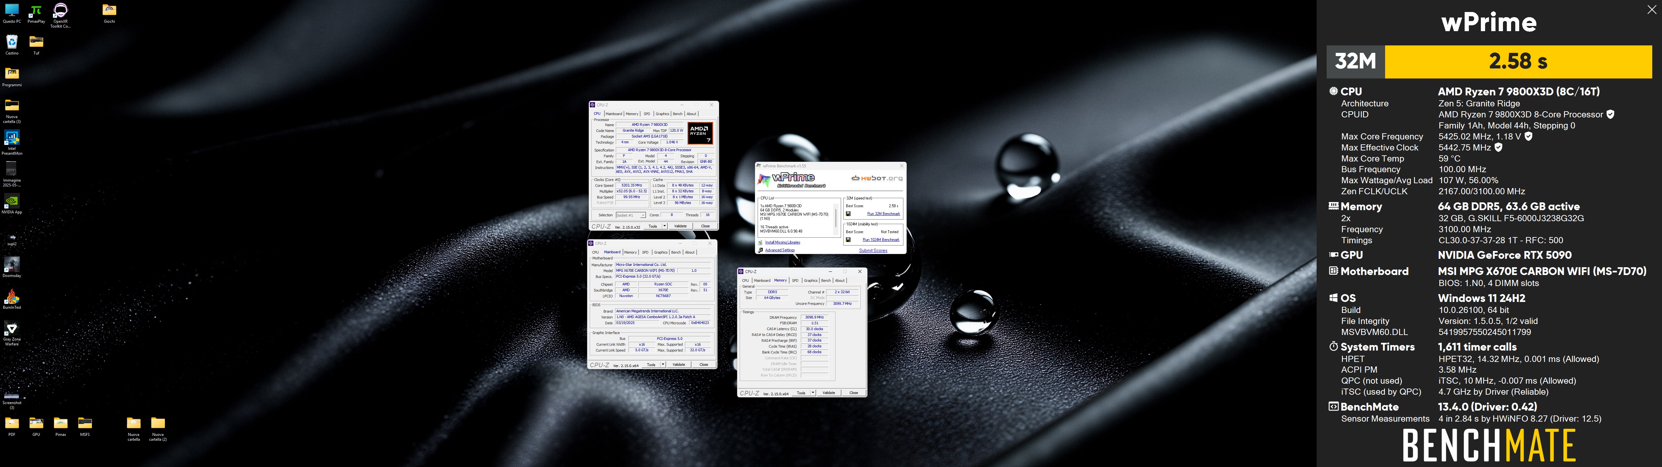The width and height of the screenshot is (1662, 467).
Task: Click Install Missing Libraries link
Action: pyautogui.click(x=783, y=243)
